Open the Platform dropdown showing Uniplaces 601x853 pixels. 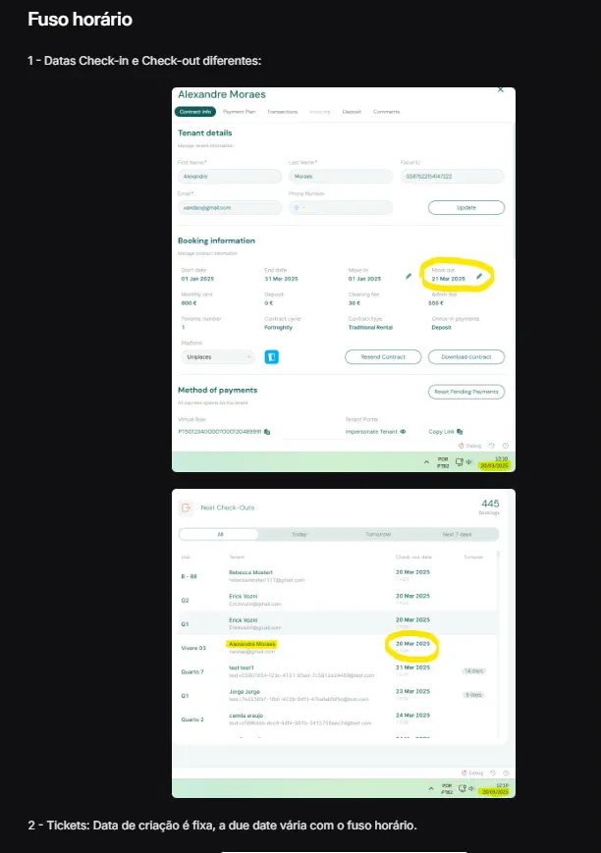pyautogui.click(x=216, y=357)
